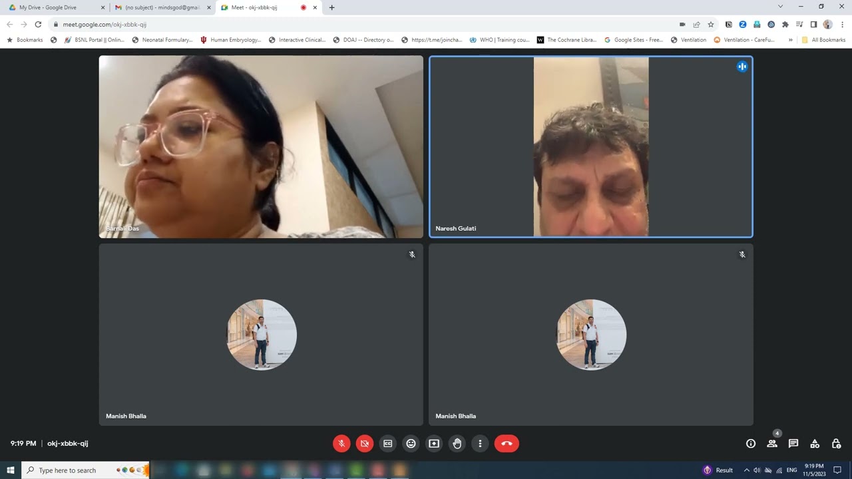This screenshot has height=479, width=852.
Task: Open Interactive Clinical bookmark
Action: [298, 40]
